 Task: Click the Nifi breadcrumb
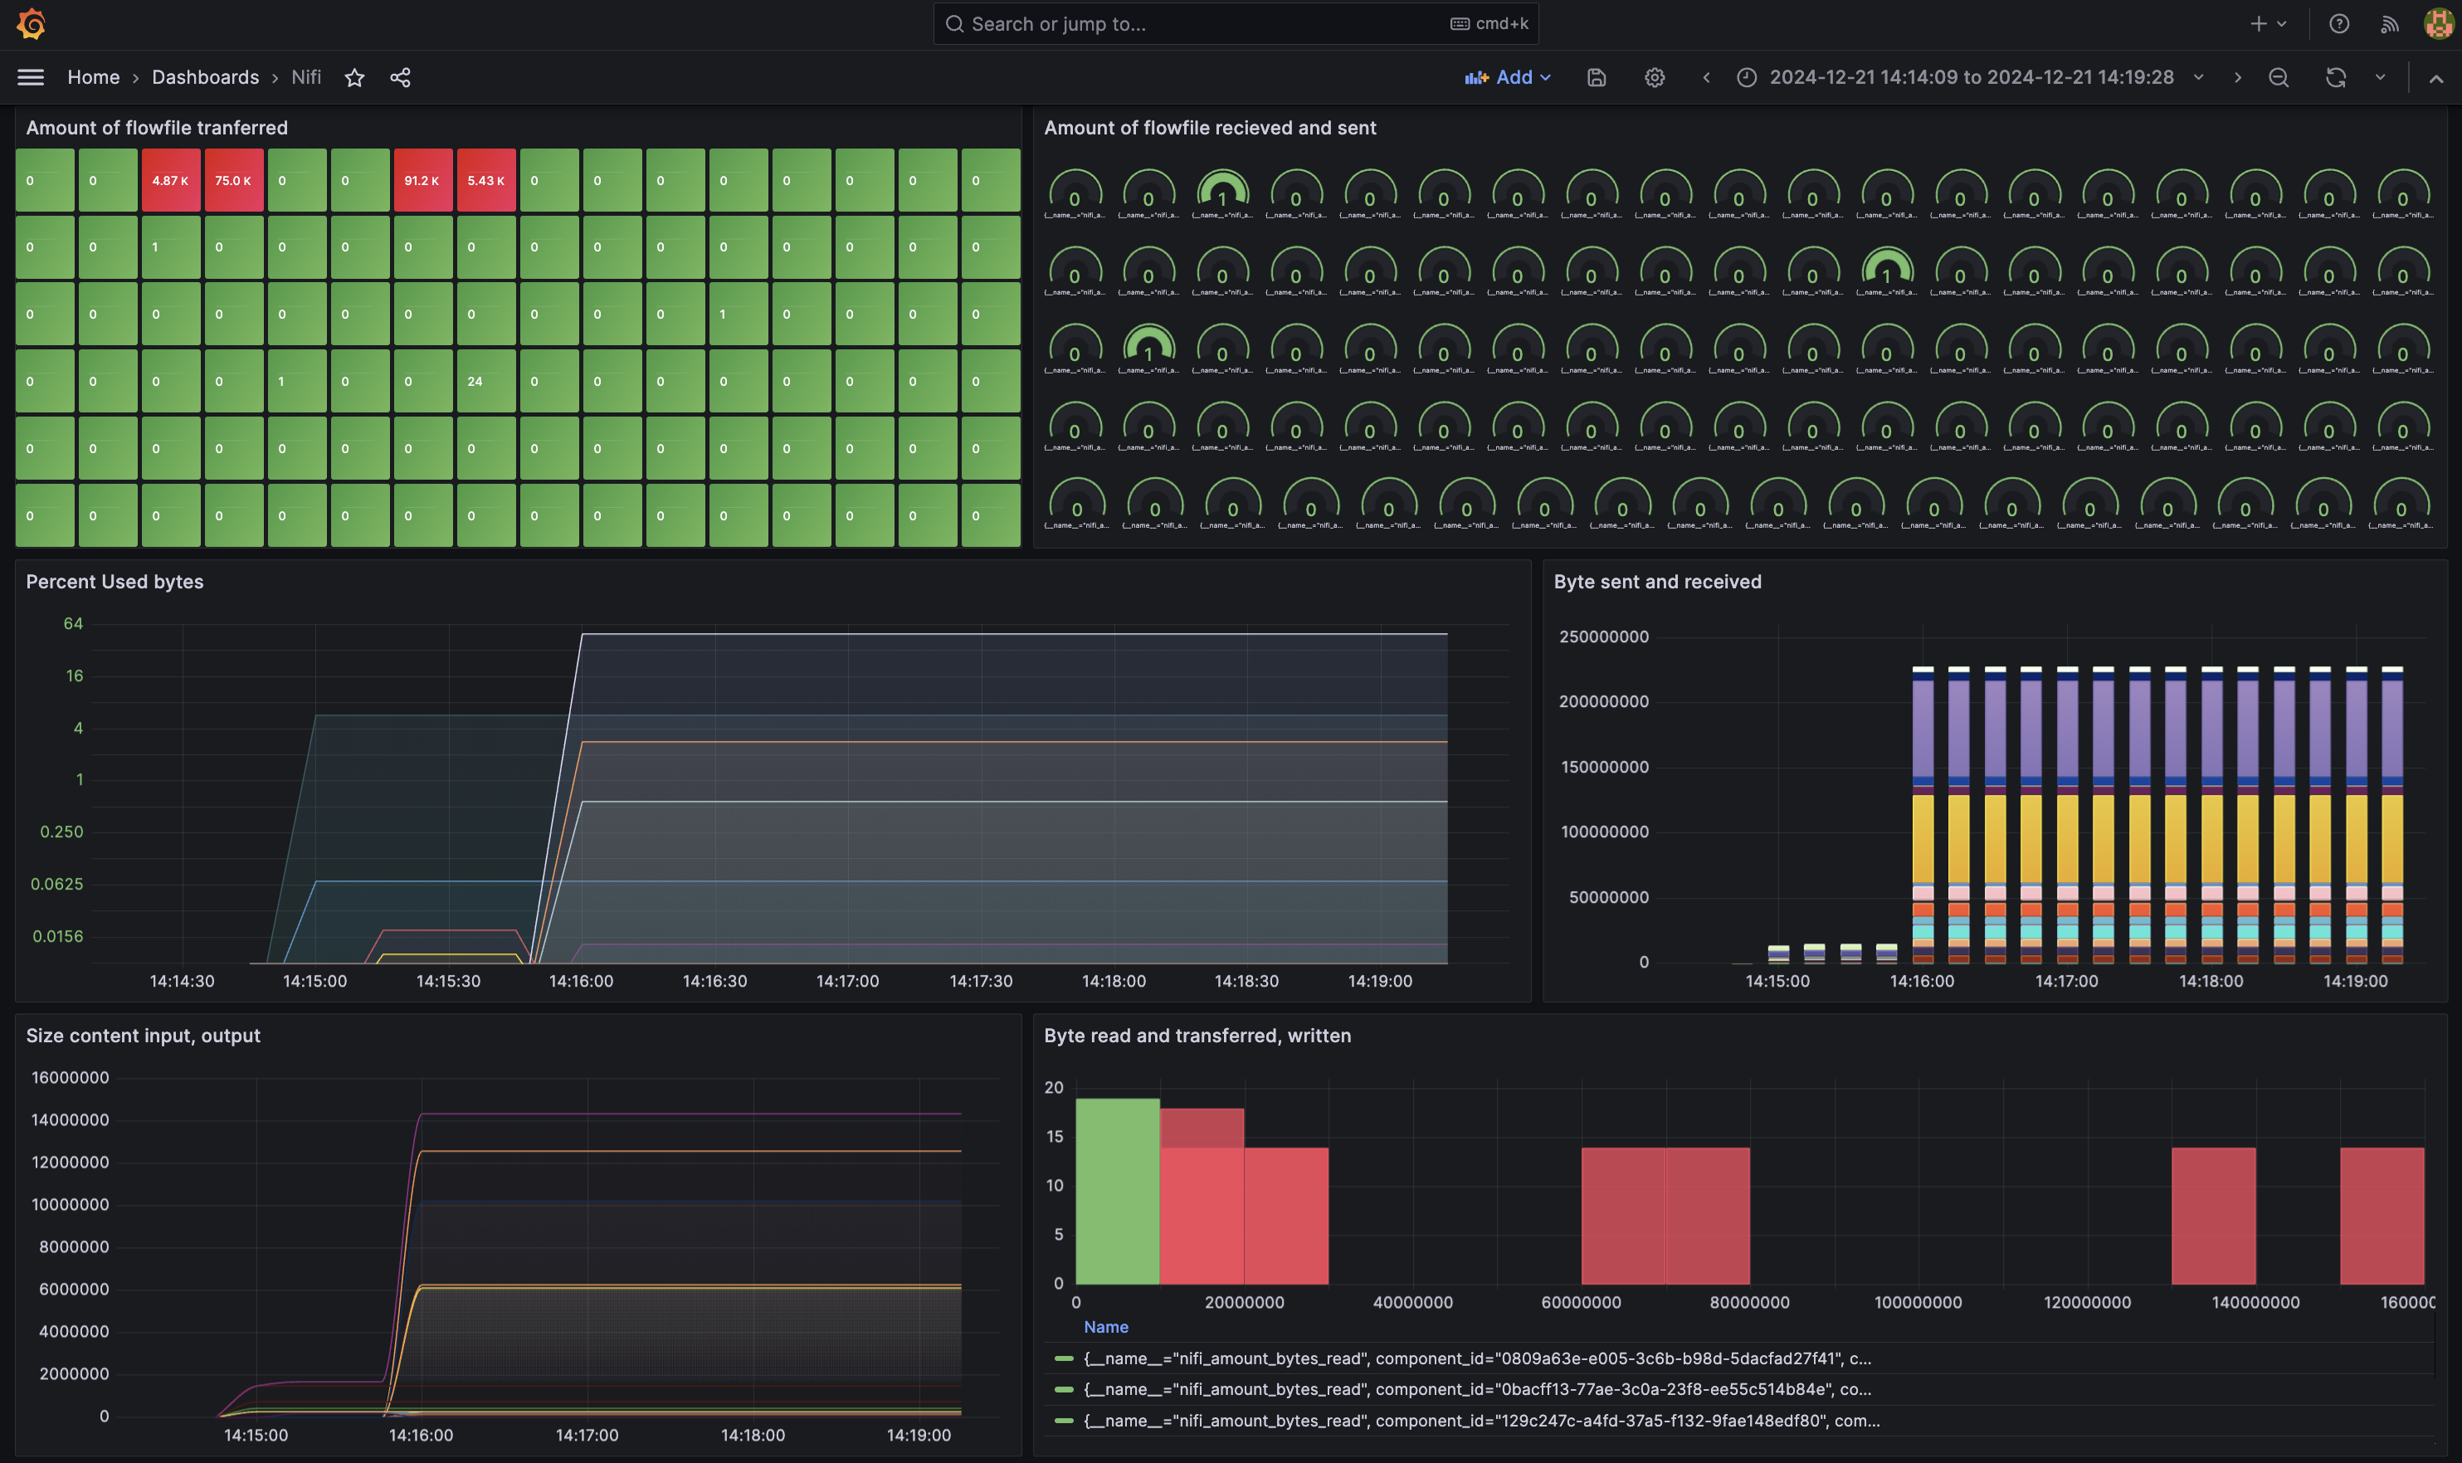(x=305, y=77)
